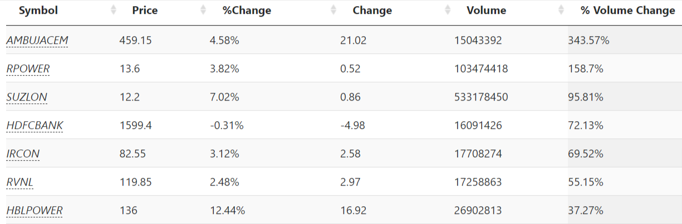Viewport: 682px width, 224px height.
Task: Open the HBLPOWER symbol link
Action: tap(35, 211)
